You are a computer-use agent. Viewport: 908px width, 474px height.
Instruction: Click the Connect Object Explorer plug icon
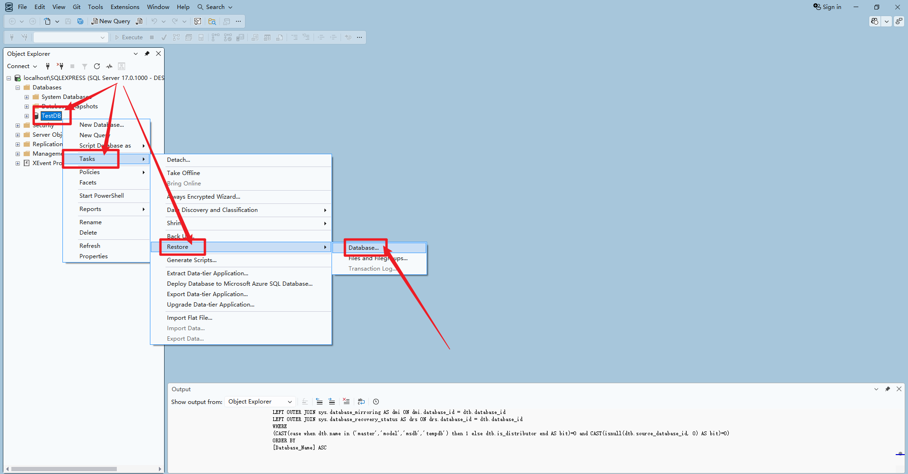pos(47,66)
